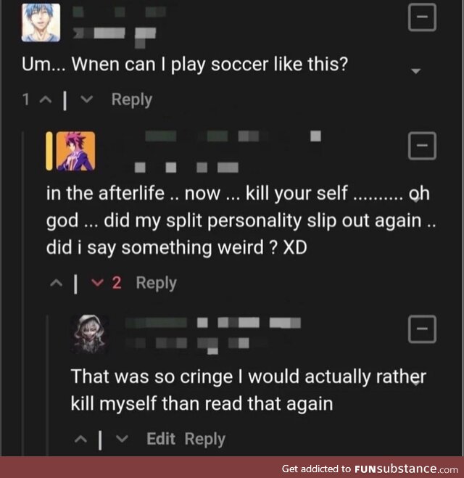
Task: Open the dropdown arrow on the top comment
Action: click(416, 71)
